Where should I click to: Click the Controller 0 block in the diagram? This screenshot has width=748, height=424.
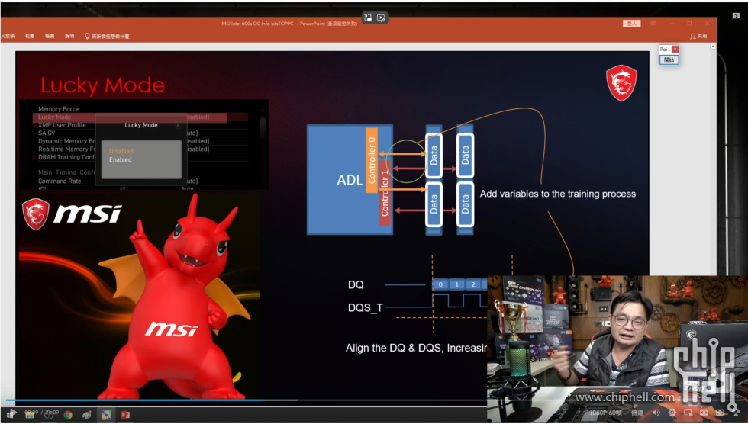click(372, 160)
